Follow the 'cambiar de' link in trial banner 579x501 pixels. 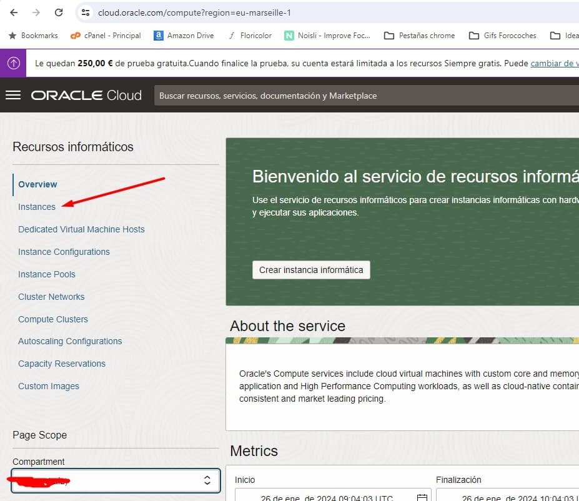tap(554, 63)
